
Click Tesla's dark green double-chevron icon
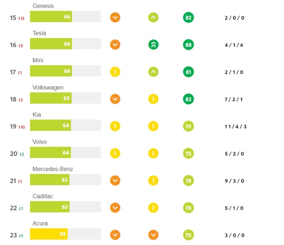153,45
